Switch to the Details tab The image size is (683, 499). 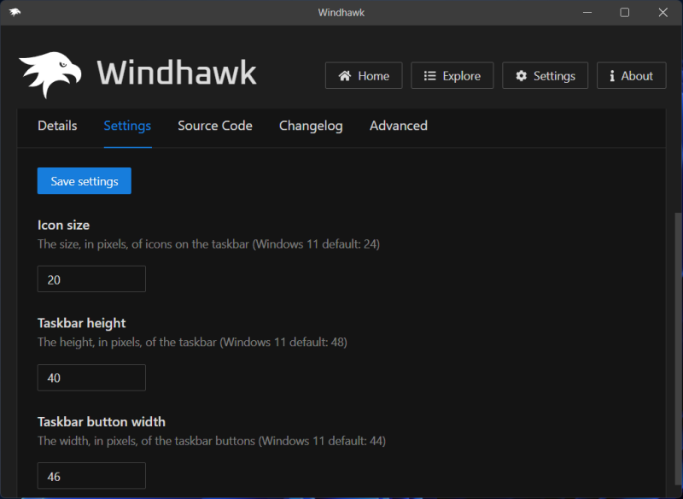click(x=56, y=126)
